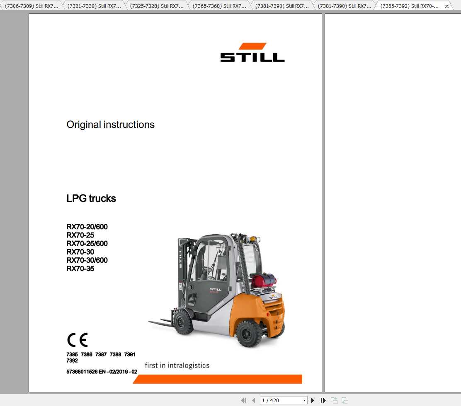Click the CE mark on the document

pos(78,339)
